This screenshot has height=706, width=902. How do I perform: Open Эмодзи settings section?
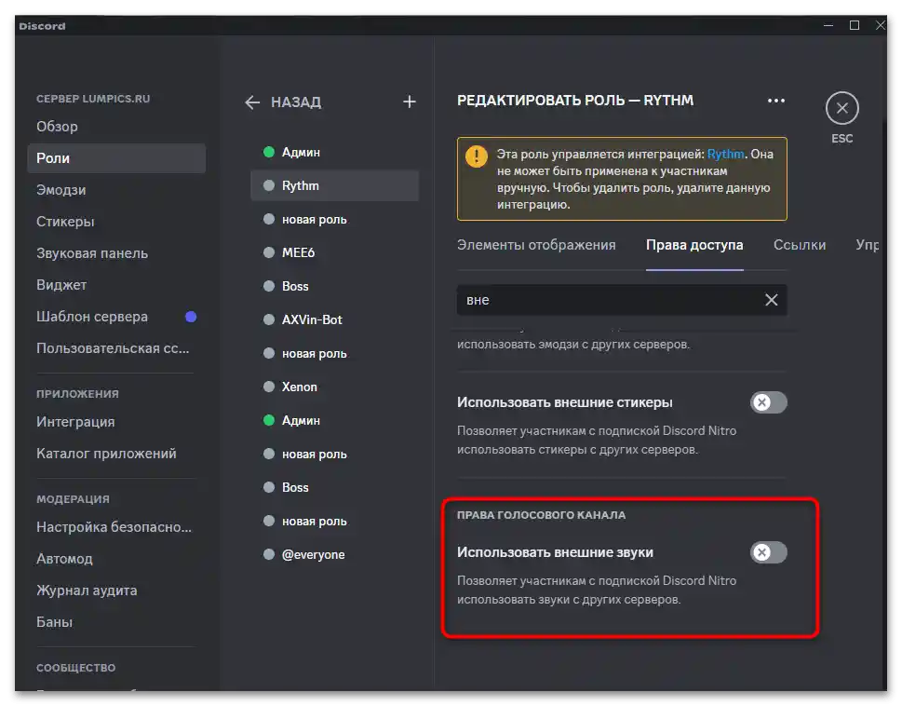[61, 190]
